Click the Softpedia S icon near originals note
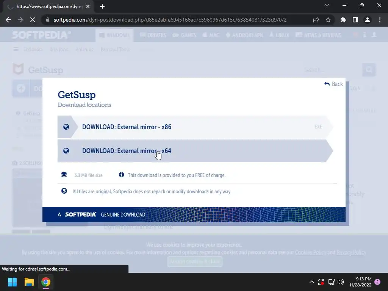388x291 pixels. [x=64, y=191]
